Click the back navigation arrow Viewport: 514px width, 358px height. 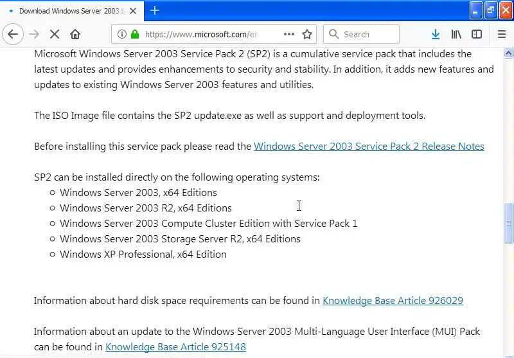(13, 35)
